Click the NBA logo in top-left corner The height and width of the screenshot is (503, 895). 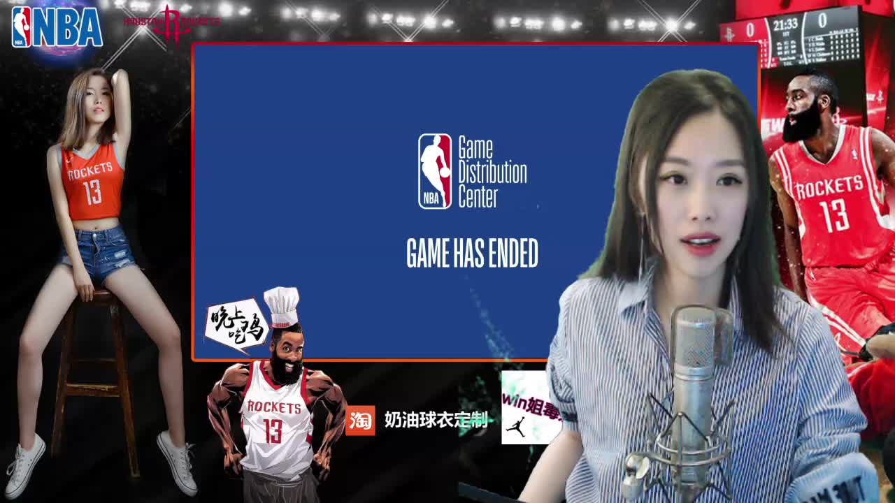click(x=57, y=27)
